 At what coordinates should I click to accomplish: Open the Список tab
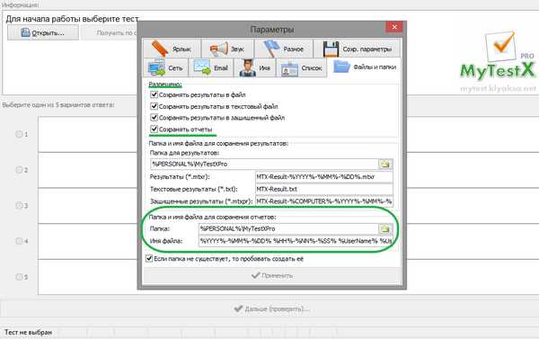[302, 67]
